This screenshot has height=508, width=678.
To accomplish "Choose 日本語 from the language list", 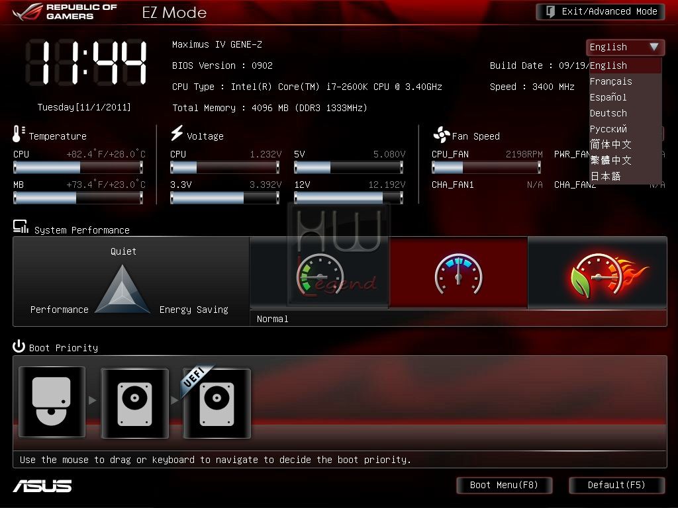I will [x=625, y=176].
